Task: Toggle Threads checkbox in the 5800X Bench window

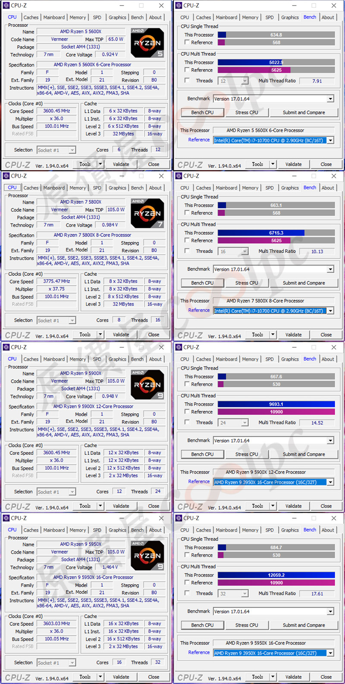Action: (187, 251)
